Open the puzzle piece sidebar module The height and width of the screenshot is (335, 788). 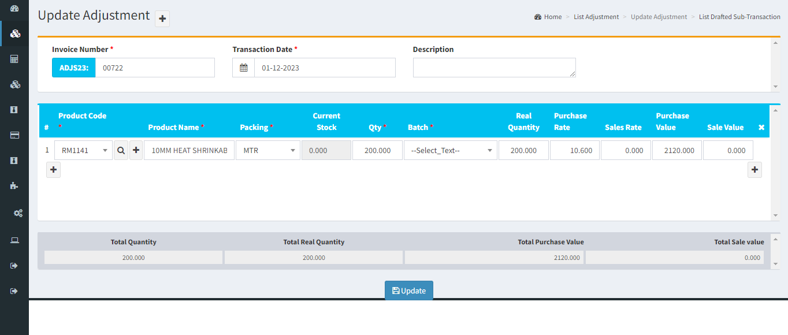pos(15,185)
